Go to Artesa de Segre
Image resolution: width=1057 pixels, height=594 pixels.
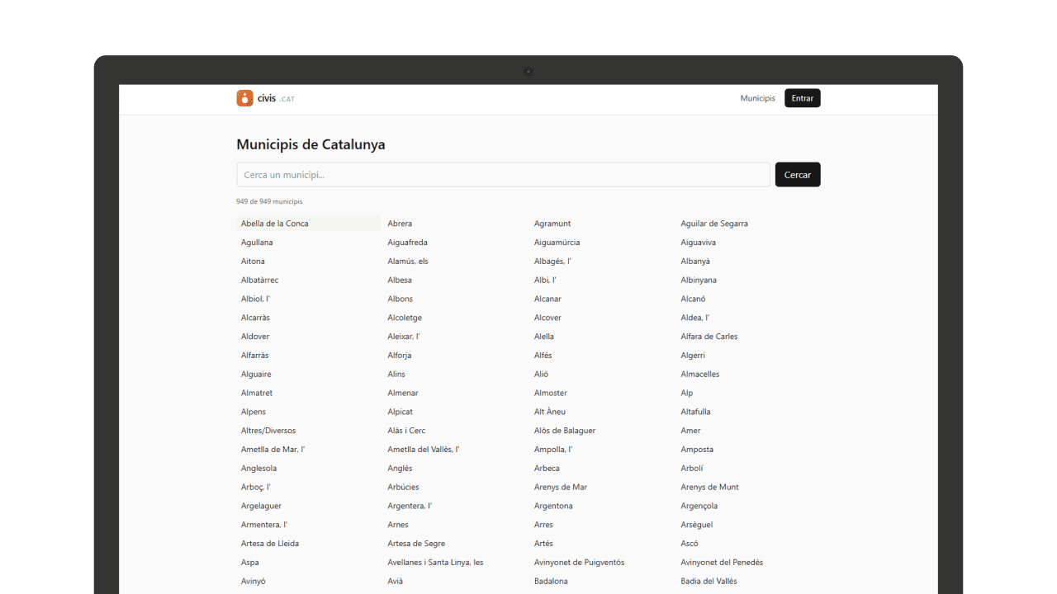[416, 544]
